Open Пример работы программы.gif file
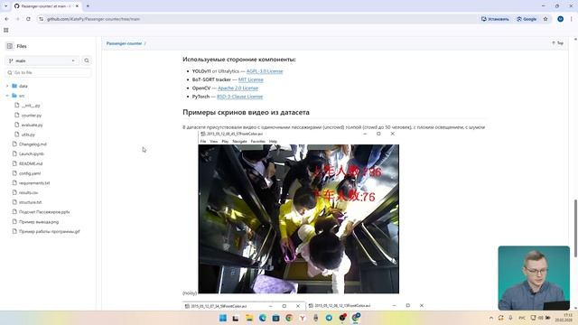 coord(49,231)
